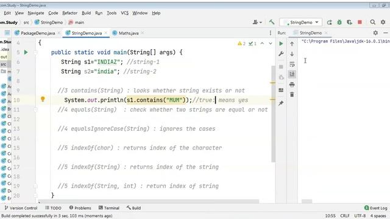
Task: Clear all console output trash icon
Action: point(292,94)
